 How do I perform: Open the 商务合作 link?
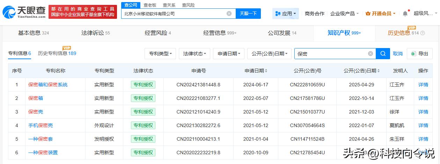click(314, 14)
